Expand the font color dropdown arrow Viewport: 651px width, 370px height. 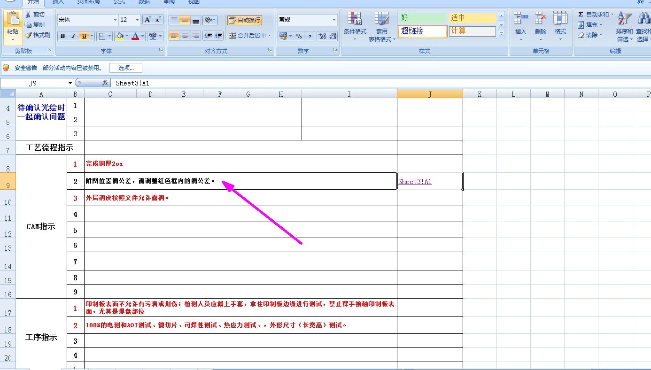pos(143,36)
